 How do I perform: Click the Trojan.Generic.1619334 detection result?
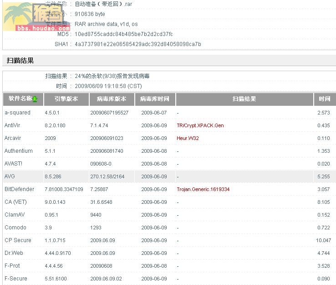tap(203, 189)
